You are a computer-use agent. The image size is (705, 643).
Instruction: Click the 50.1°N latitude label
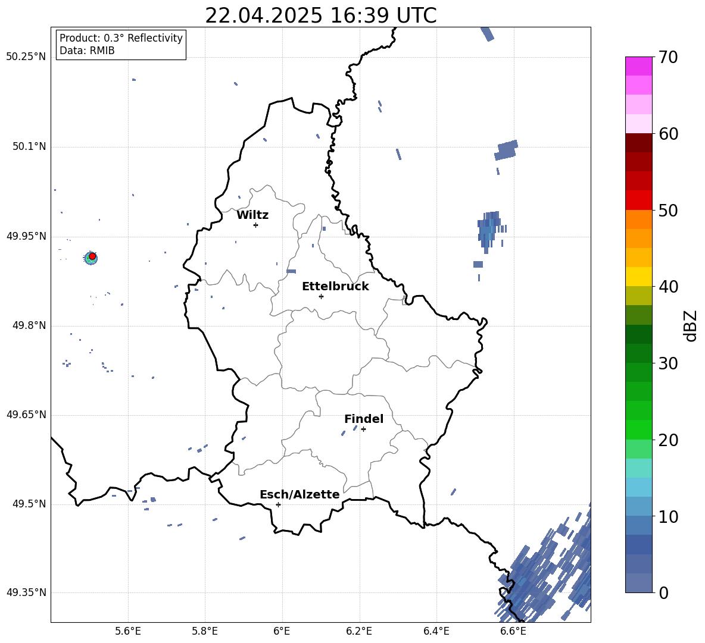(x=29, y=147)
